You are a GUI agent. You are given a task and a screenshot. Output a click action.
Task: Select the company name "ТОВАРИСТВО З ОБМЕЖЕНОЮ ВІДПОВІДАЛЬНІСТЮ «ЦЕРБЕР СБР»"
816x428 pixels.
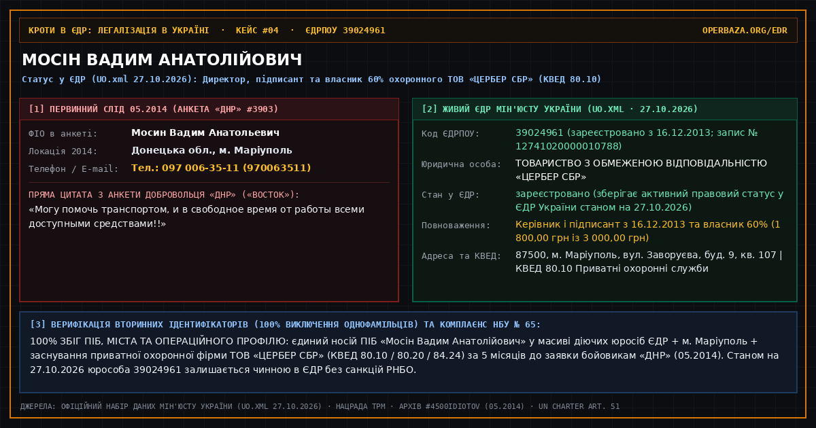tap(641, 170)
